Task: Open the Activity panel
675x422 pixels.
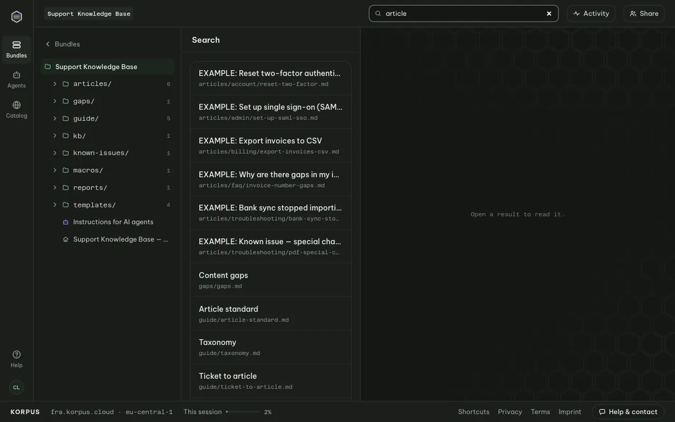Action: pyautogui.click(x=591, y=14)
